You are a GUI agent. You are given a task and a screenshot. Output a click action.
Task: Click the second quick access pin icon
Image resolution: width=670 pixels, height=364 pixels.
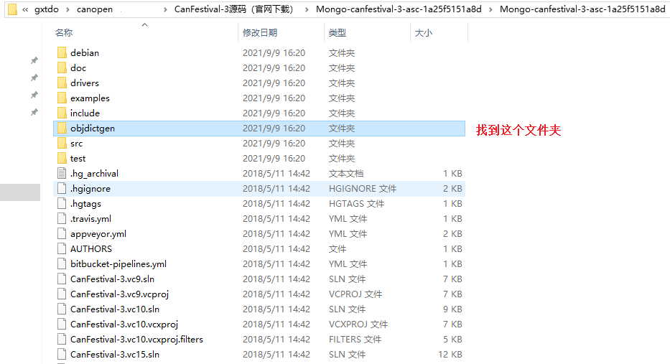click(x=34, y=78)
